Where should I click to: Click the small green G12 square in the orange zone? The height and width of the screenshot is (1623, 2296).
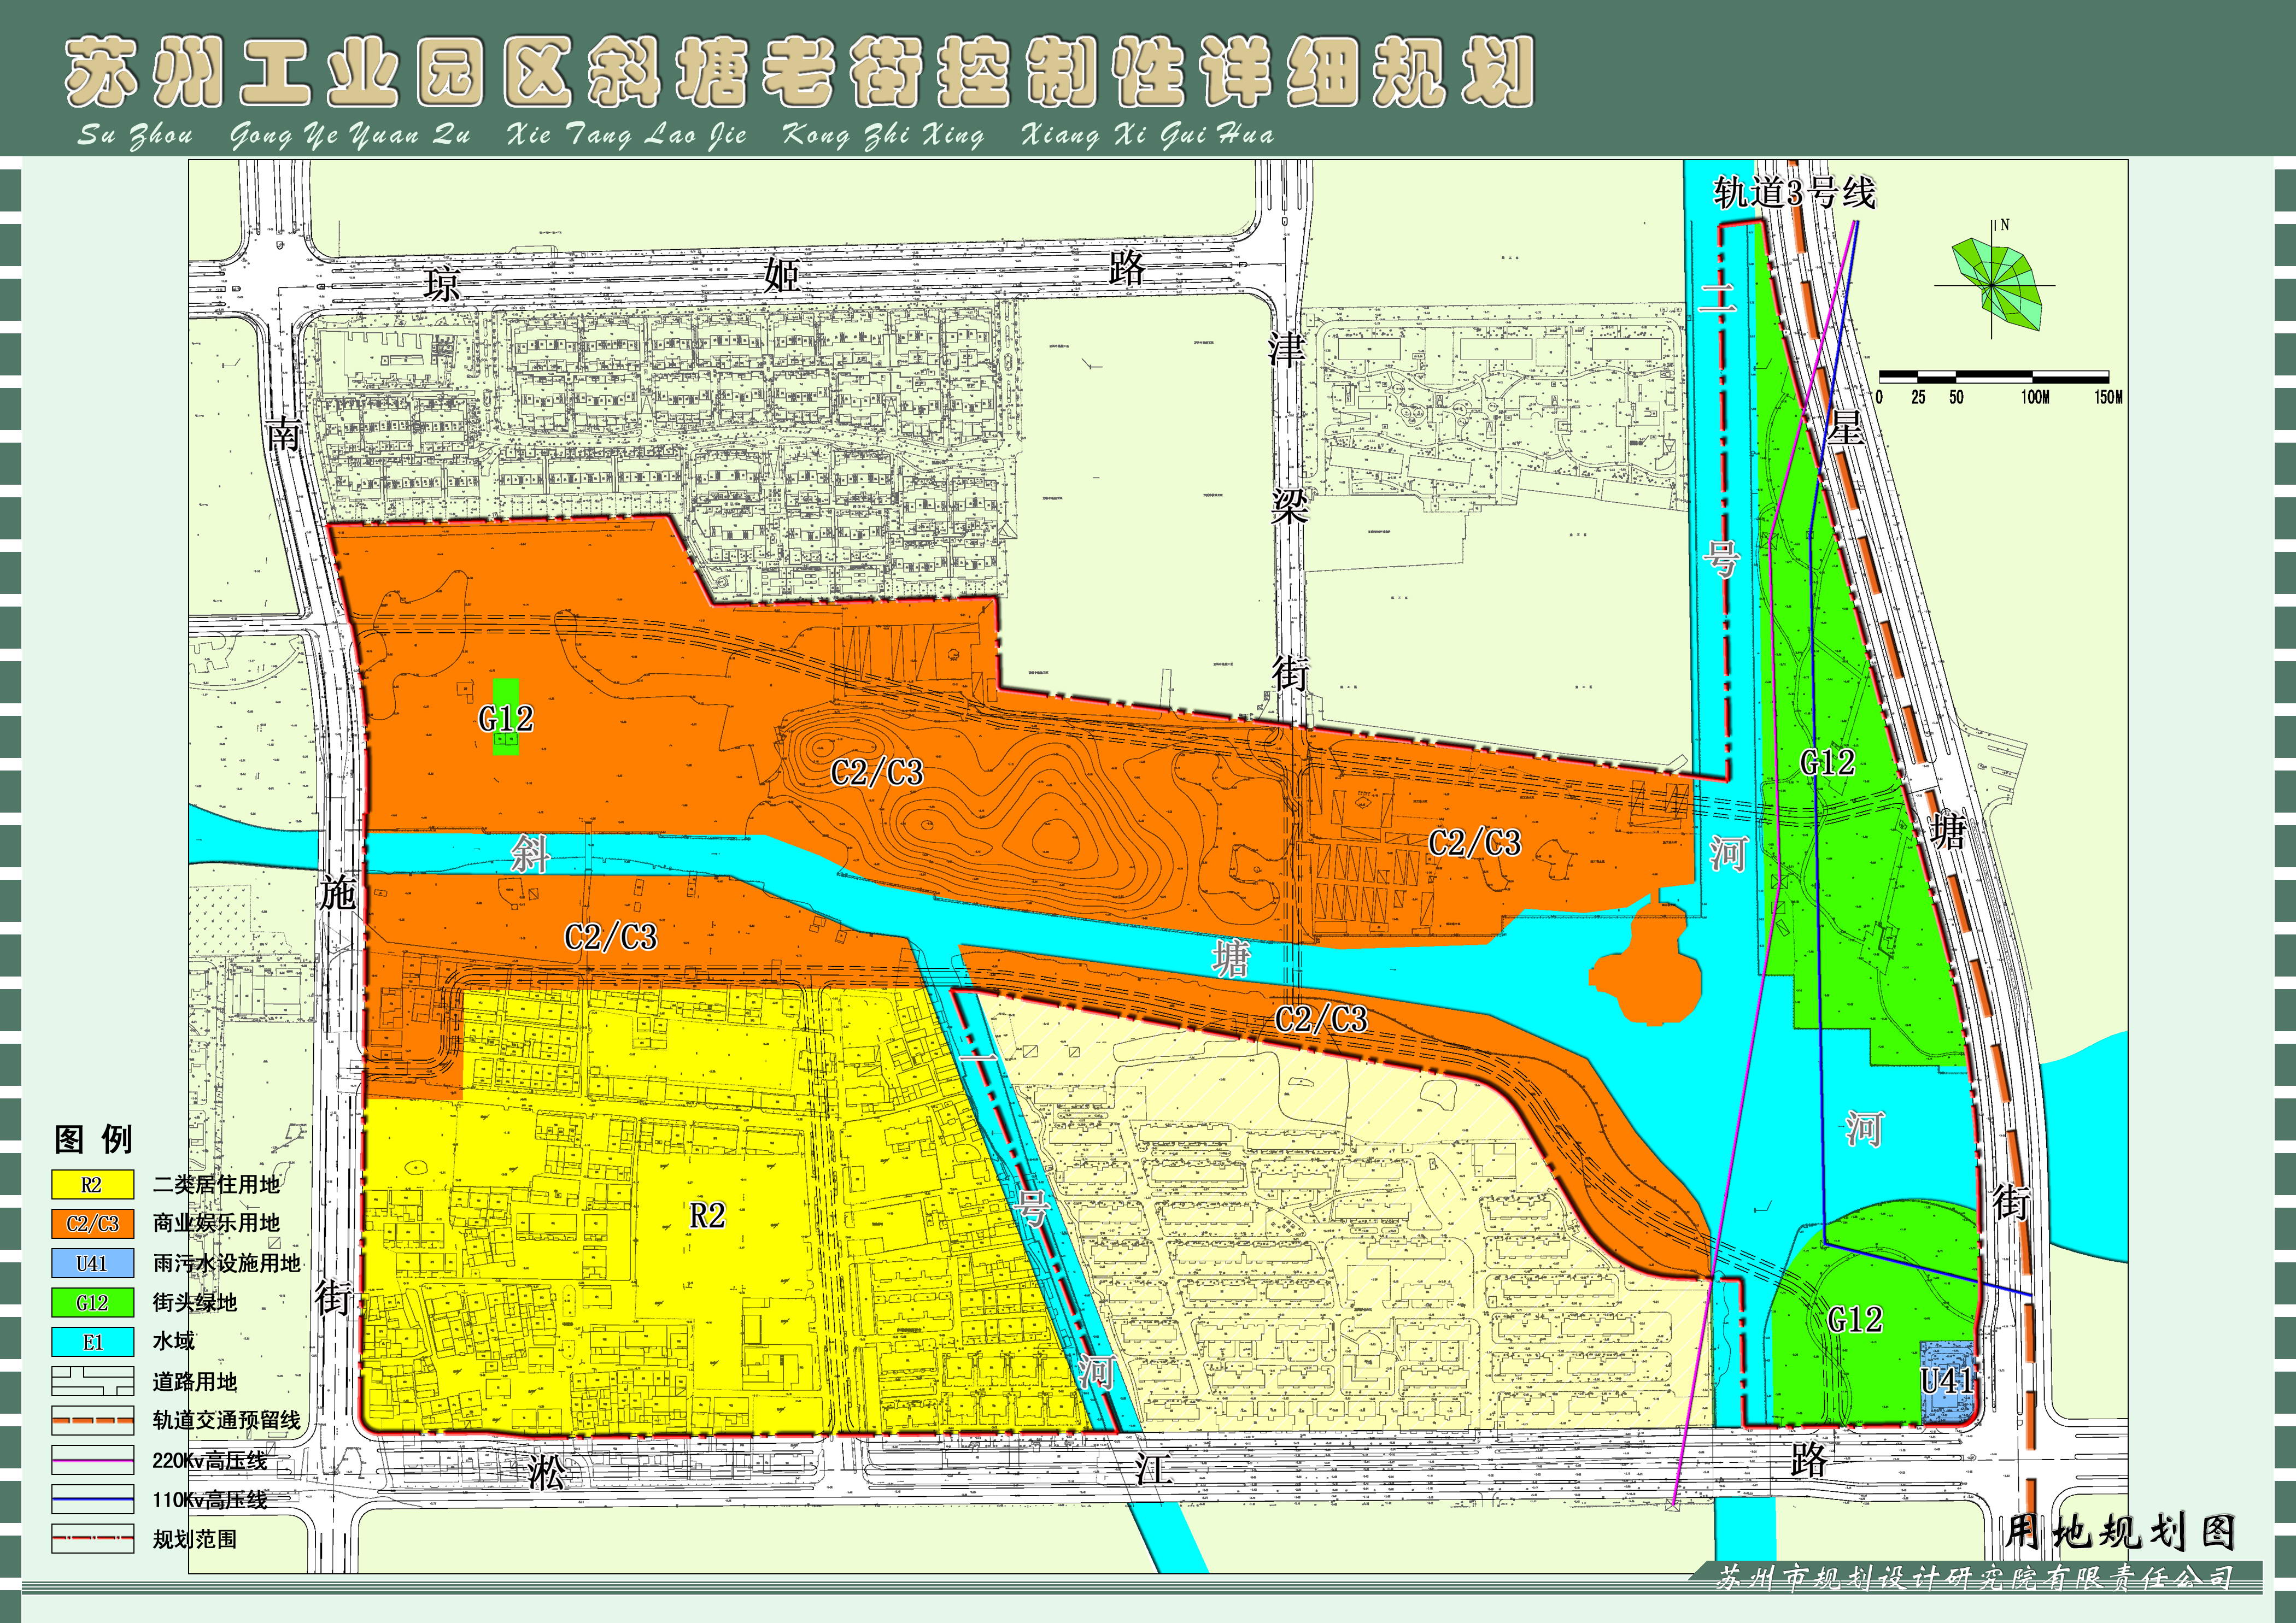click(507, 716)
